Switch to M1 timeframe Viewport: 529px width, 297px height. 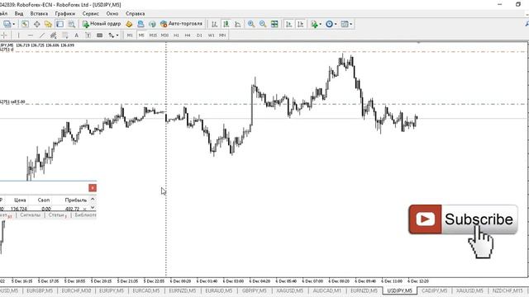pos(130,35)
